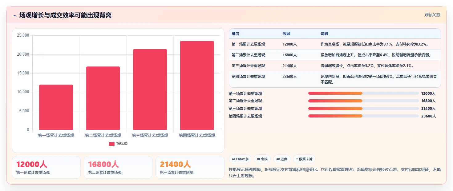Select the Chart.js chip below the progress list
This screenshot has width=453, height=191.
(240, 159)
